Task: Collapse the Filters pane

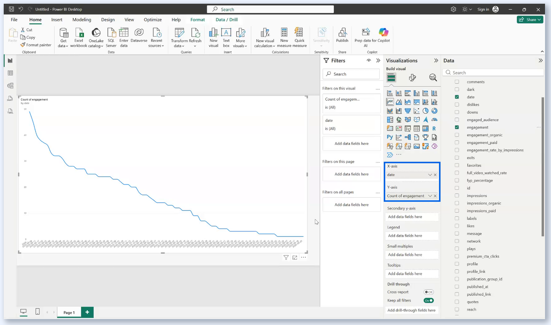Action: 378,60
